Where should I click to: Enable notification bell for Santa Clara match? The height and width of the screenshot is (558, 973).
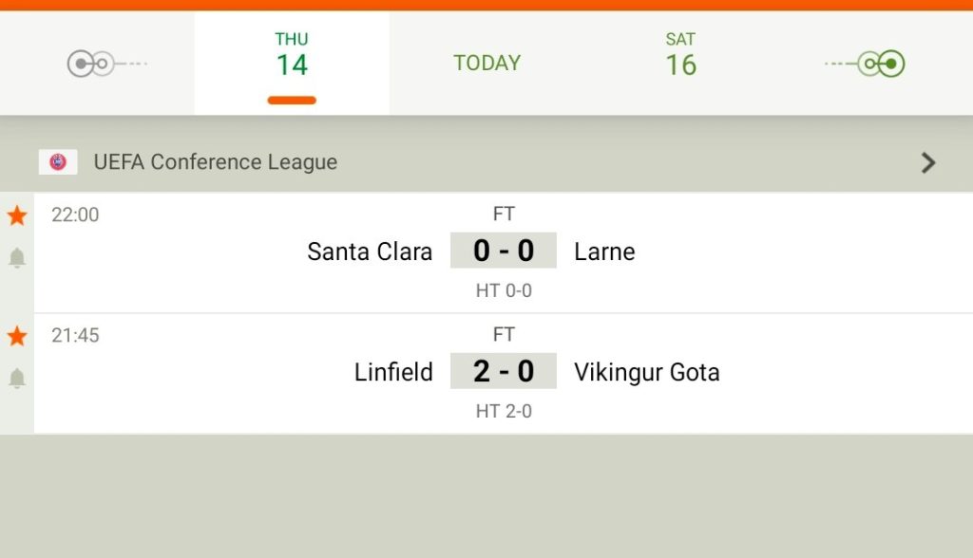click(17, 256)
